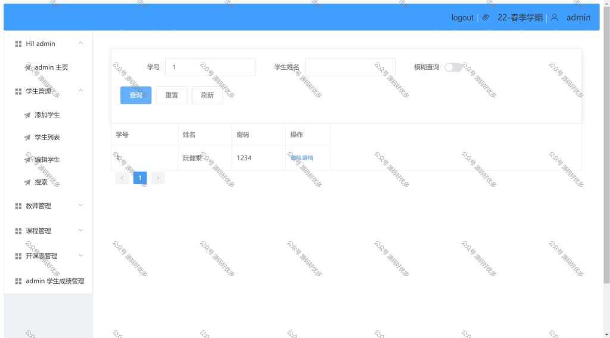Click the page vertical scrollbar
This screenshot has height=338, width=610.
(606, 144)
